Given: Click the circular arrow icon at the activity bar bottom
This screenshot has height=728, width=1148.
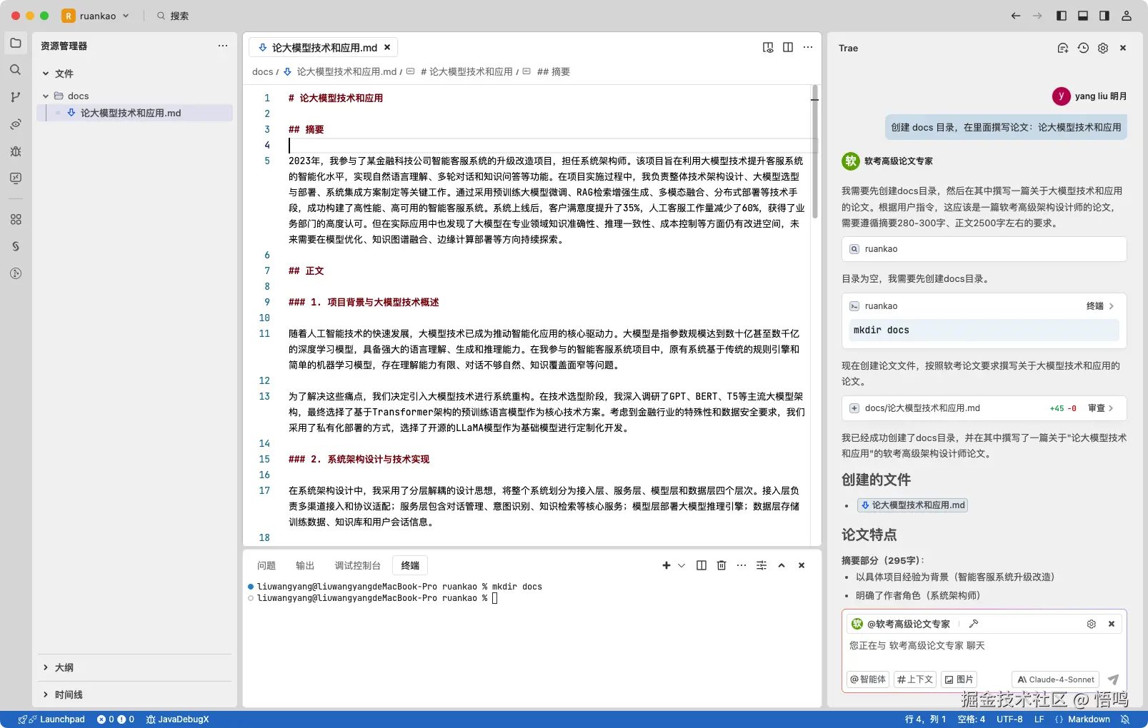Looking at the screenshot, I should [16, 273].
